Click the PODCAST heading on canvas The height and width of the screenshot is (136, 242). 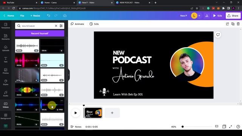click(x=132, y=60)
